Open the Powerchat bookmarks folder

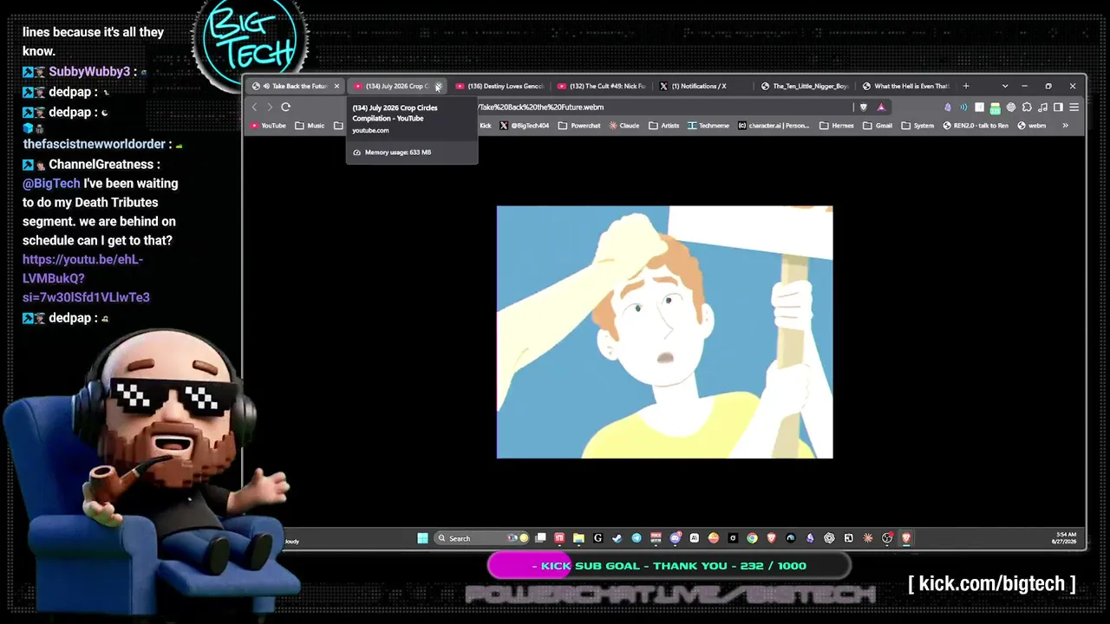[579, 126]
